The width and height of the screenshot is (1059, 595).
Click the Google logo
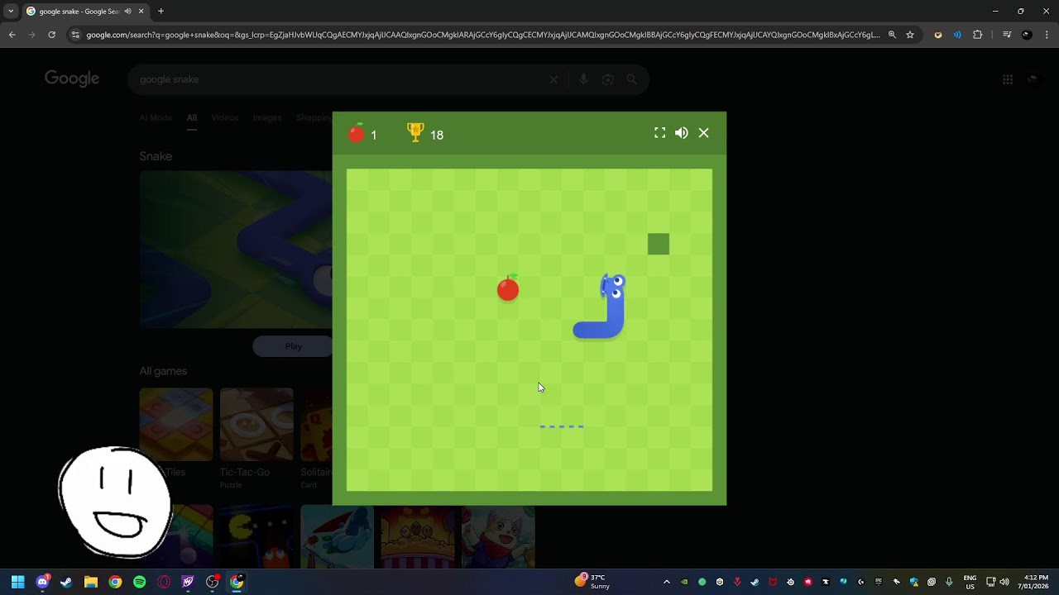pos(72,79)
